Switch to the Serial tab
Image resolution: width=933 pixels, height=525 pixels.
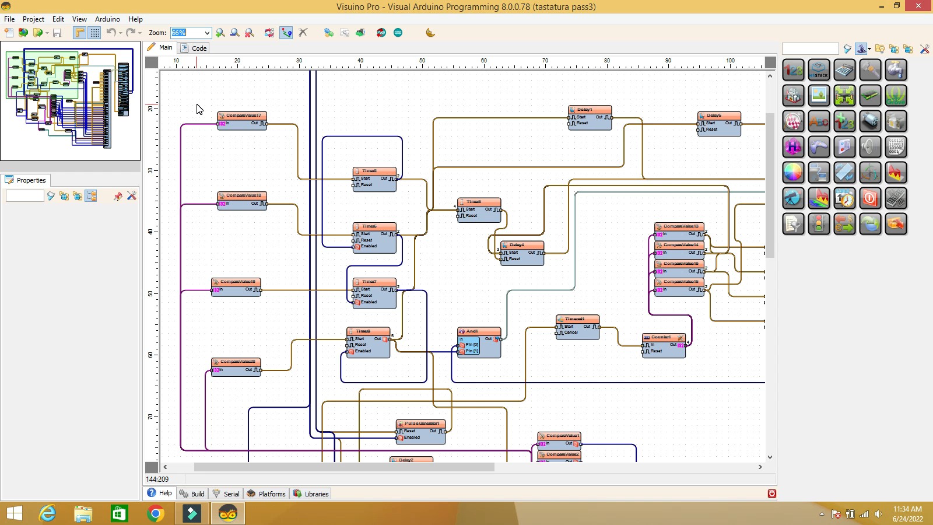pos(226,494)
